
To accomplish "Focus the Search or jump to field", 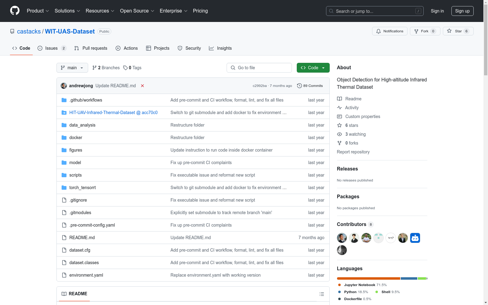I will pos(375,11).
